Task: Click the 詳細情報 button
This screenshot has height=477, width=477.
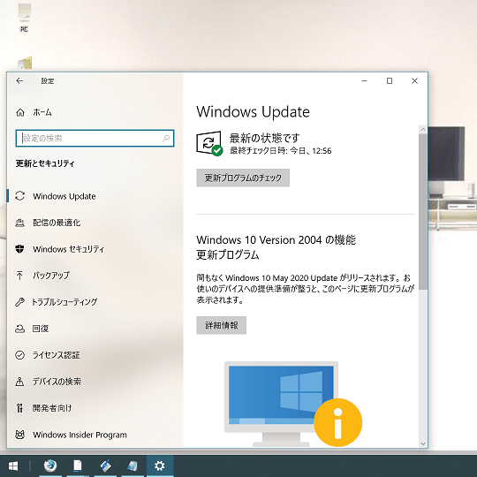Action: 221,325
